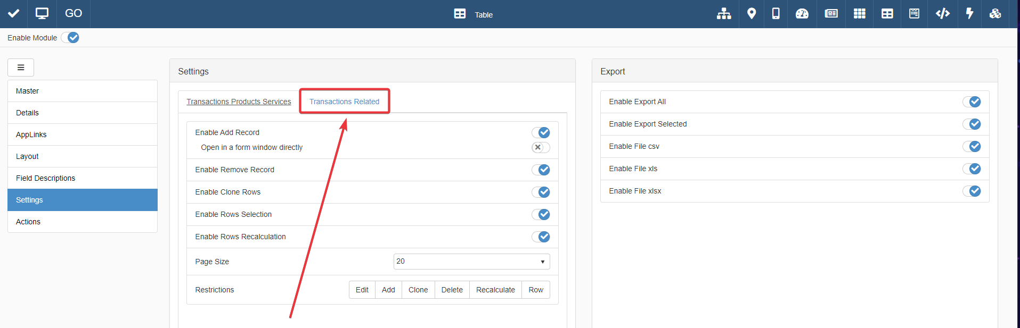Click the stacked cubes icon
Screen dimensions: 1020x328
(x=995, y=14)
